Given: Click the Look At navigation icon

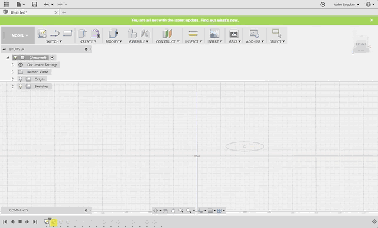Looking at the screenshot, I should tap(165, 210).
